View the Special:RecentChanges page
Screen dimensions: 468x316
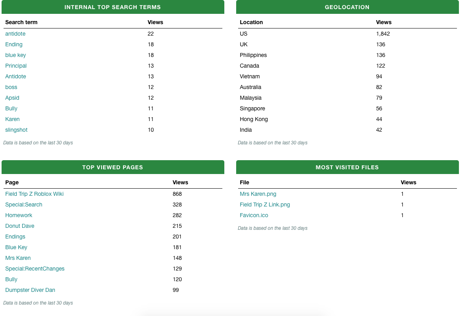pyautogui.click(x=35, y=269)
